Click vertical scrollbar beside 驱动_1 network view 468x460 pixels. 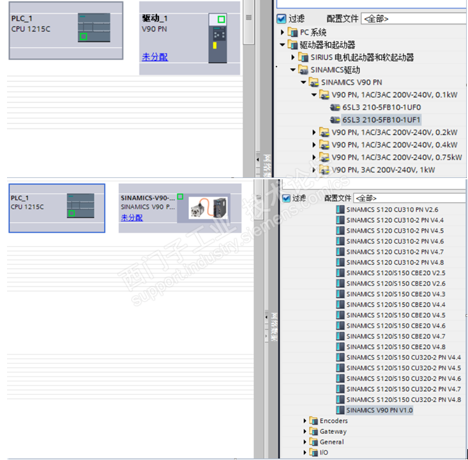[x=248, y=22]
